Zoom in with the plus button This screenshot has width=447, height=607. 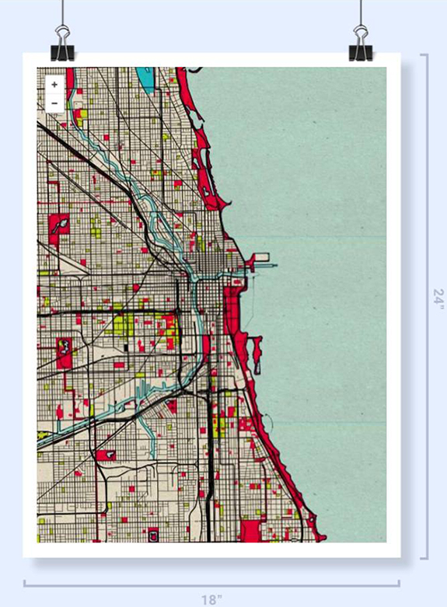click(54, 85)
